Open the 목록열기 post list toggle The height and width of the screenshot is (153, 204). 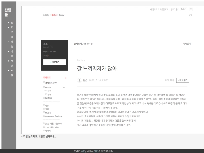187,43
